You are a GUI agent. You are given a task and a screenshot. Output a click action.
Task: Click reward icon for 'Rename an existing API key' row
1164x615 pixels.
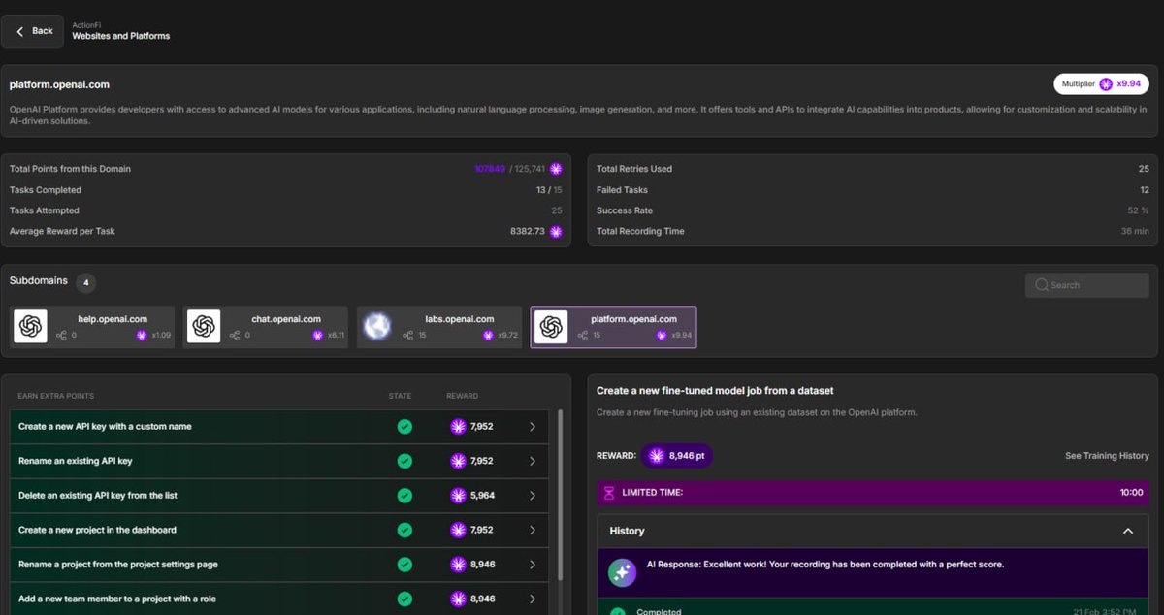click(458, 461)
